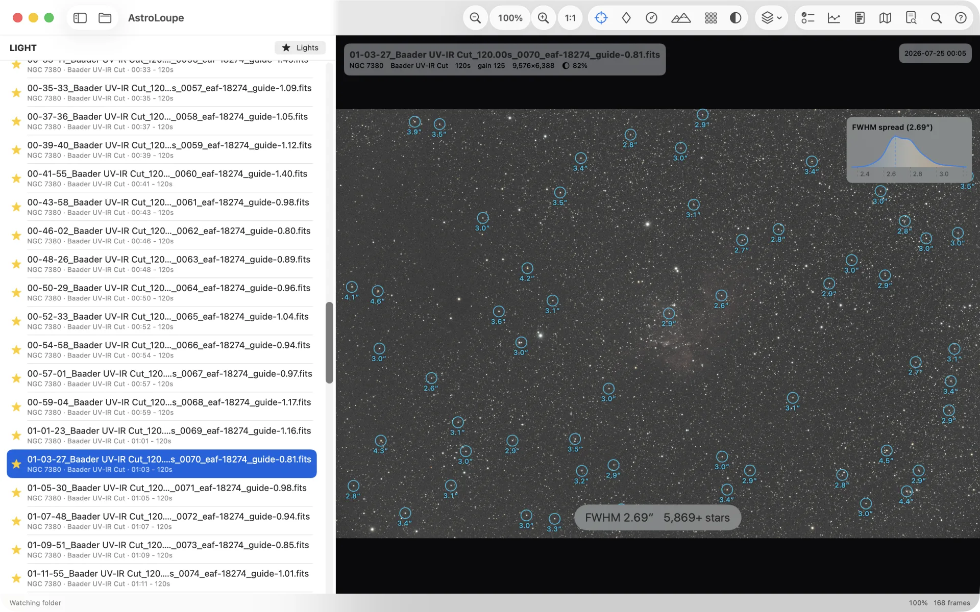Screen dimensions: 980x612
Task: Toggle star rating on frame 0057
Action: [x=16, y=93]
